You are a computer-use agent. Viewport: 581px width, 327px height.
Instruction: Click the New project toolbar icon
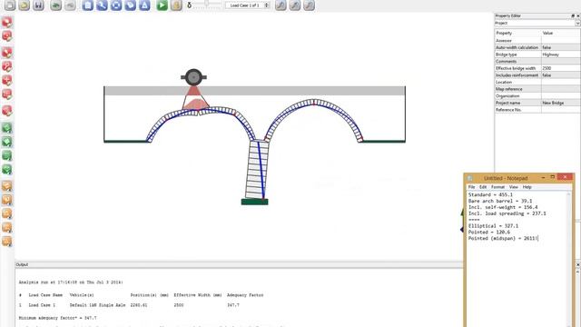(10, 5)
